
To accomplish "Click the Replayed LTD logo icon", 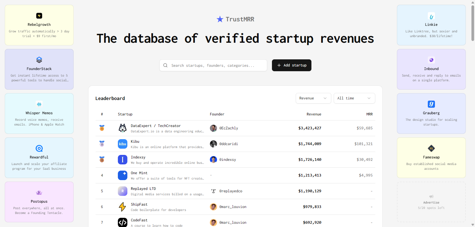I will (x=123, y=191).
